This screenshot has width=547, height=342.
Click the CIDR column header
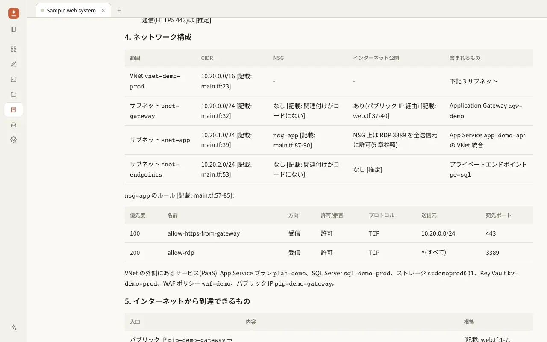point(207,58)
